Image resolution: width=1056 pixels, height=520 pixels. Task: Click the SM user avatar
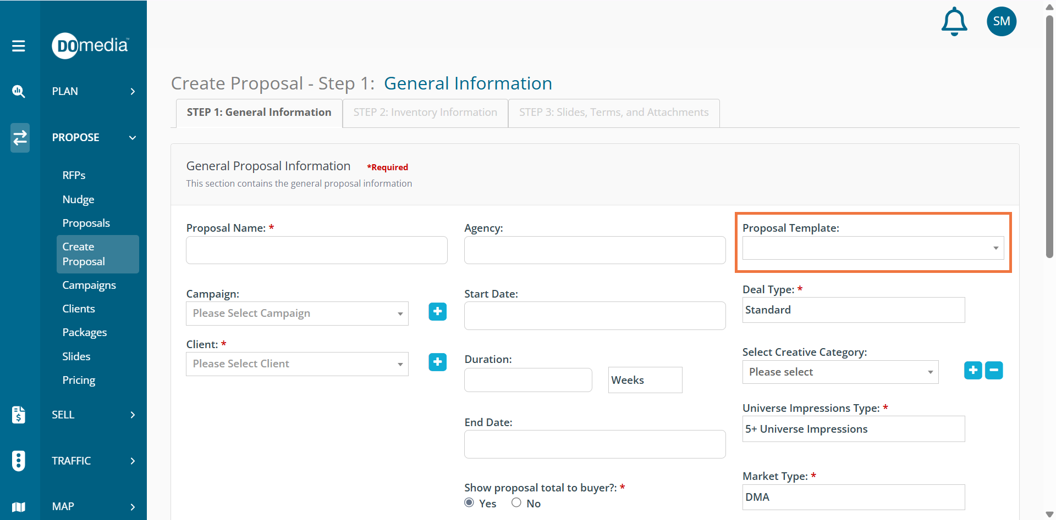point(1001,21)
